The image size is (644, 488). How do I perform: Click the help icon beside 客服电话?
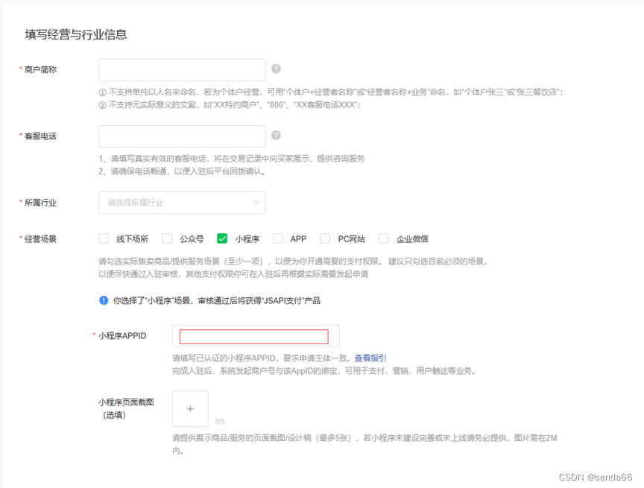tap(276, 136)
